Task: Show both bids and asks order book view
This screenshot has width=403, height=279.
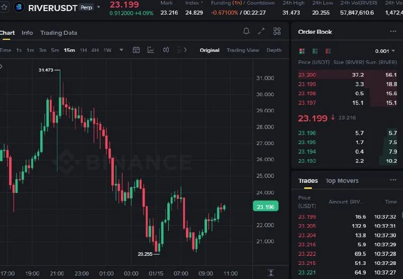Action: click(x=302, y=51)
